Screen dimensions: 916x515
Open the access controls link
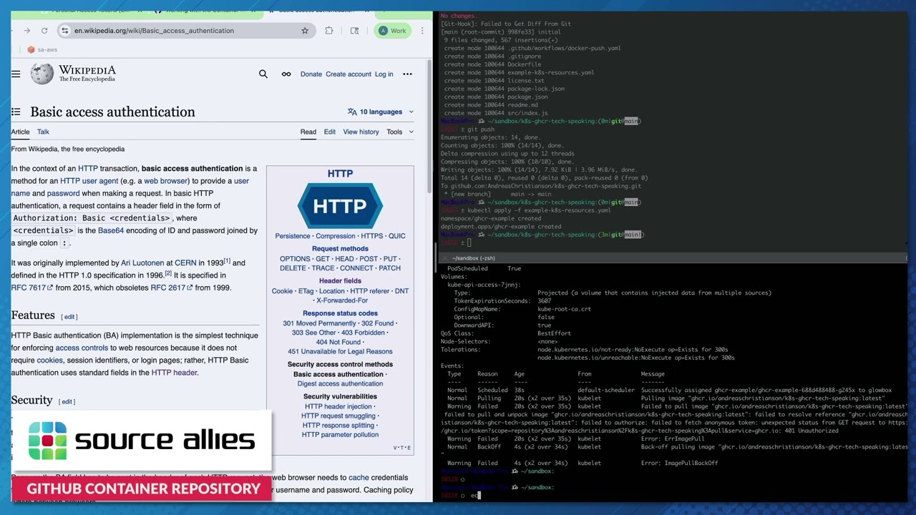[x=82, y=348]
